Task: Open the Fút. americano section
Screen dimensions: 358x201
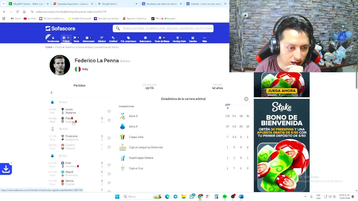Action: 128,39
